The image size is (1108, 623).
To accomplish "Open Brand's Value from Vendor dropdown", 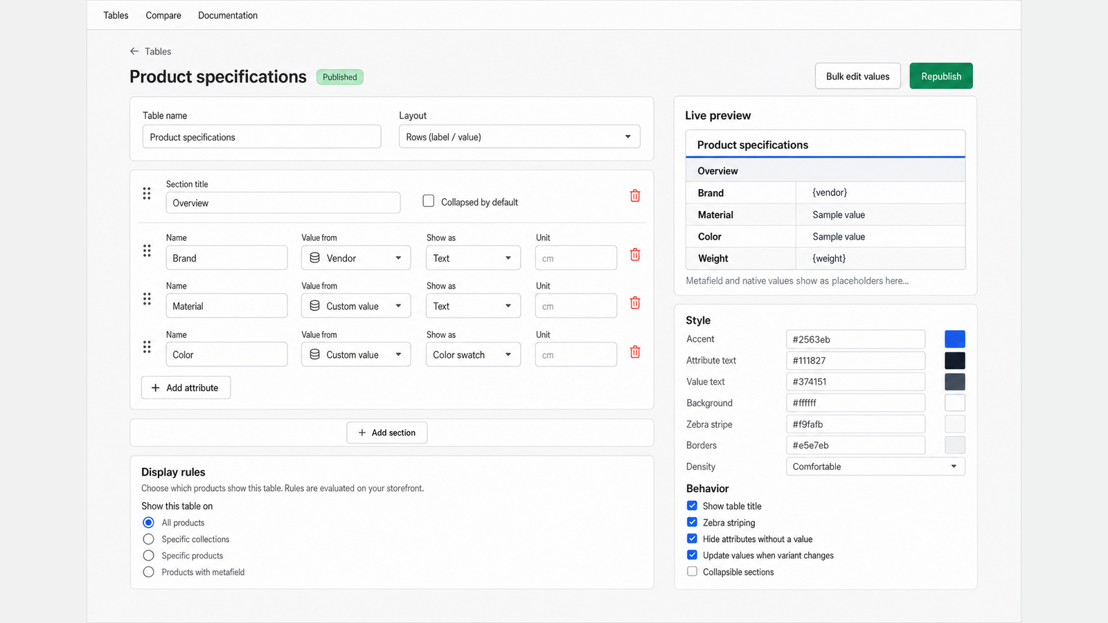I will click(x=356, y=258).
